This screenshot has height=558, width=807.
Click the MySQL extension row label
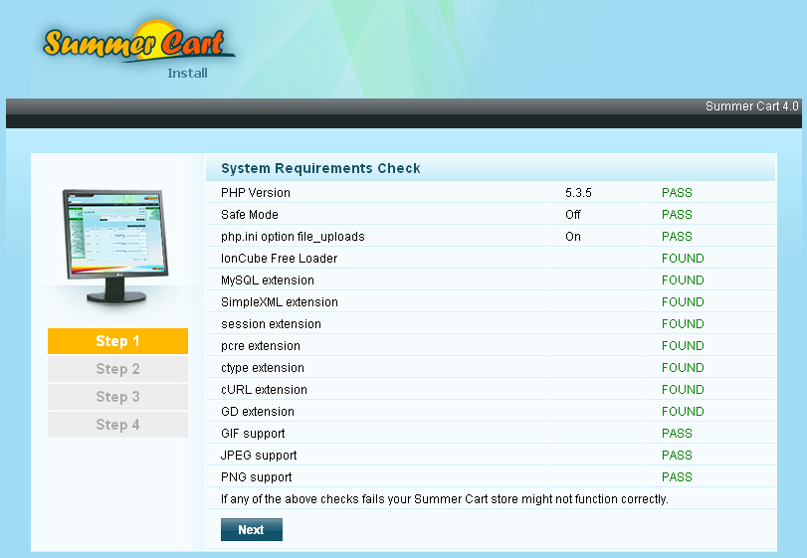267,280
